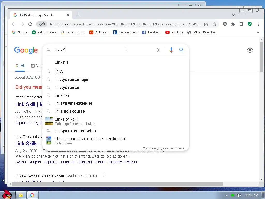Clear the search box with the X

point(159,50)
